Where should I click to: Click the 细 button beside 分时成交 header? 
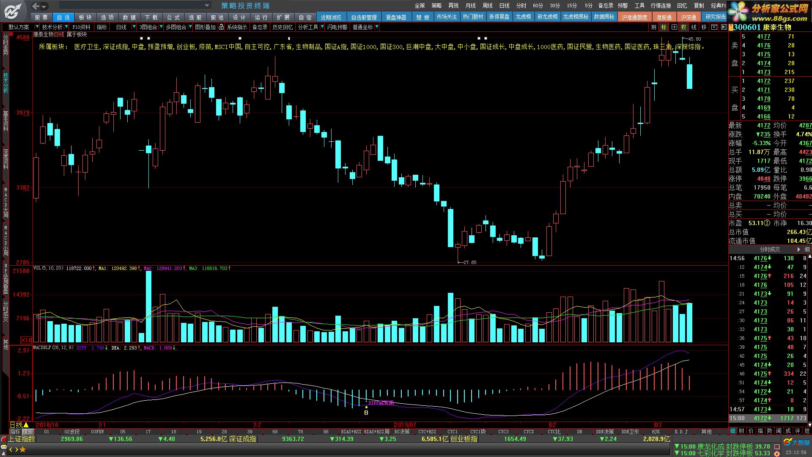pos(807,249)
